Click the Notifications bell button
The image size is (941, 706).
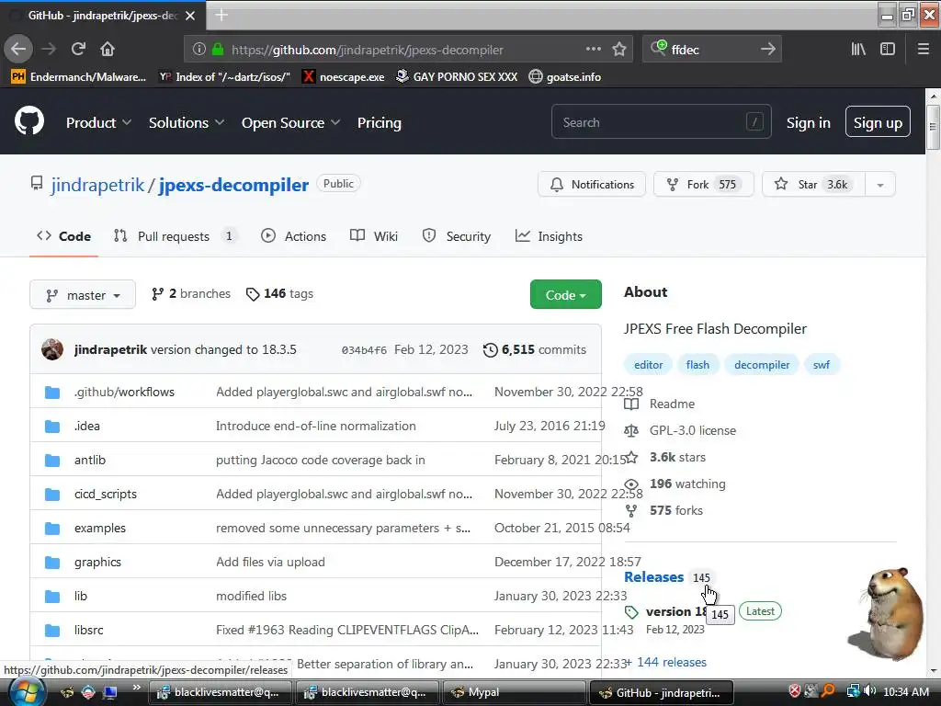point(591,184)
